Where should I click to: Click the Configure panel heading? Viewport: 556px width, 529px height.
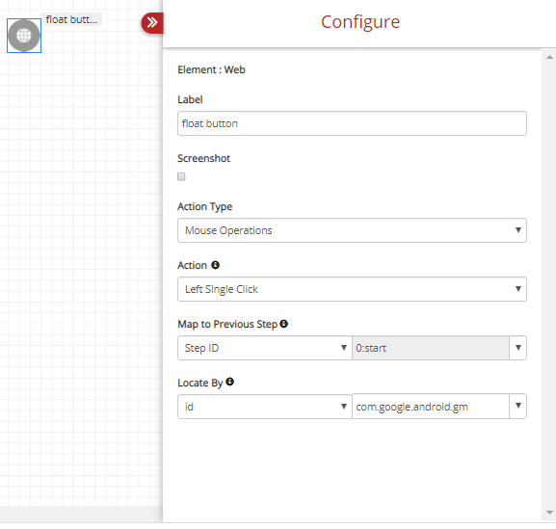pos(360,22)
